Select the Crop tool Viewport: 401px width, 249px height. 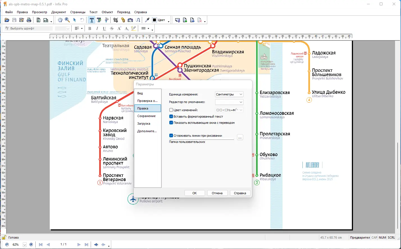[x=116, y=20]
